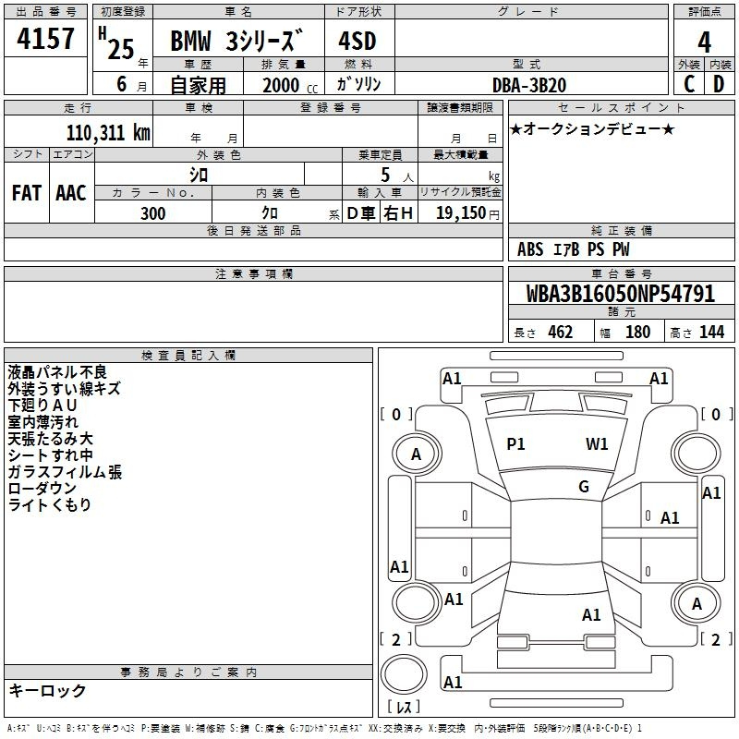Viewport: 739px width, 739px height.
Task: Select the car name BMW 3シリーズ
Action: [238, 42]
